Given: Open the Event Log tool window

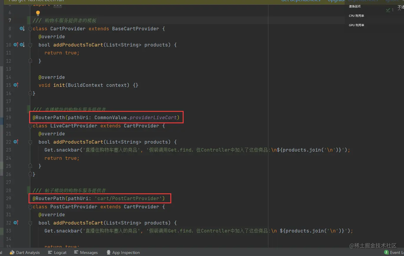Looking at the screenshot, I should point(394,252).
